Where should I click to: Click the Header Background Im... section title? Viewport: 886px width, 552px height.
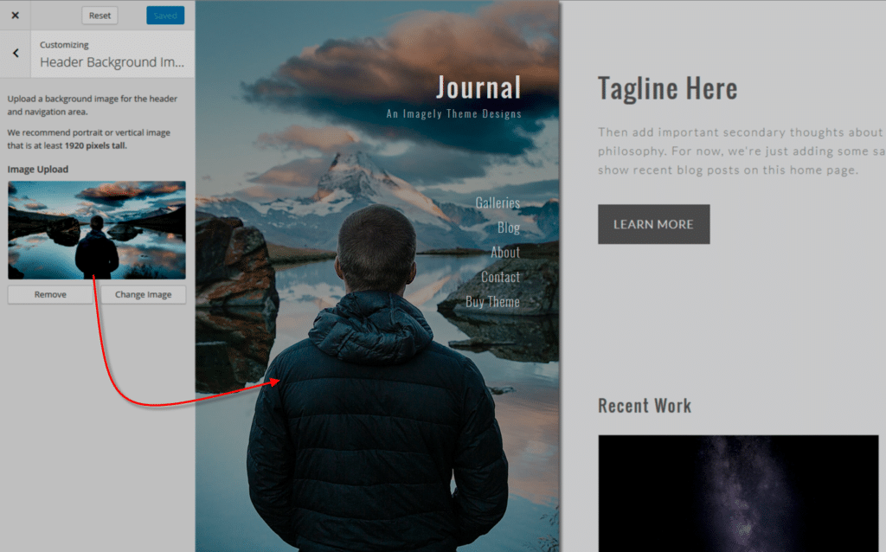tap(112, 62)
